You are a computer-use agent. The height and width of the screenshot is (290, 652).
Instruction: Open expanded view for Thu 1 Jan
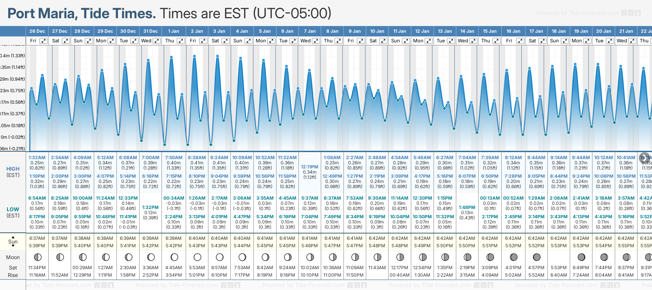[x=181, y=41]
